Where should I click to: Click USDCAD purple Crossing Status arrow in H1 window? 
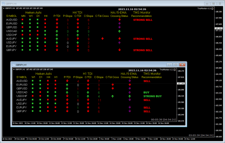coord(130,92)
